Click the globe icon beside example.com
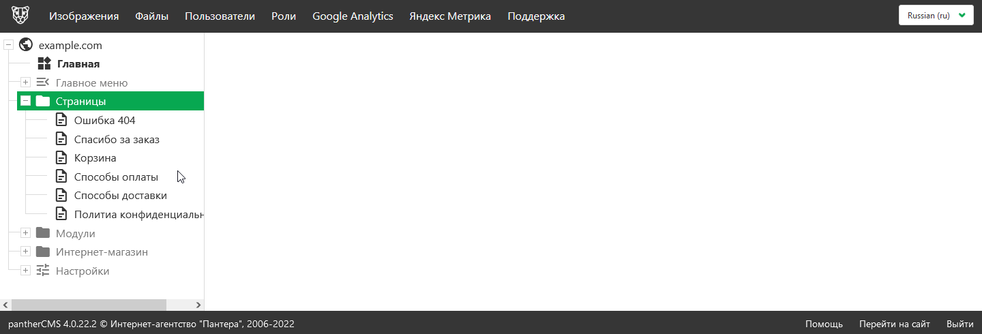982x334 pixels. point(27,45)
